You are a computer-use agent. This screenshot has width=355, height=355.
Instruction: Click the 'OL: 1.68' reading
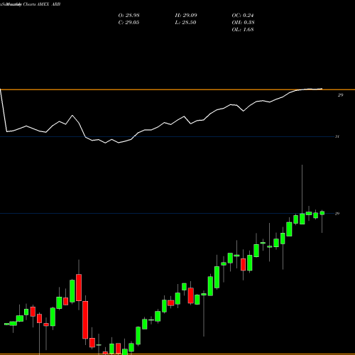[x=243, y=29]
